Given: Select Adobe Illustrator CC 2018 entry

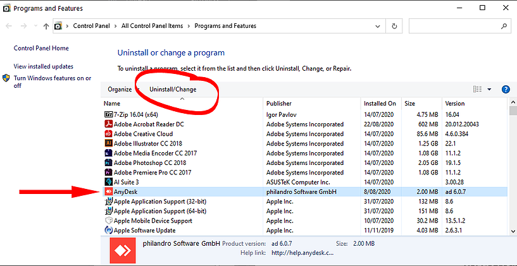Looking at the screenshot, I should (147, 143).
